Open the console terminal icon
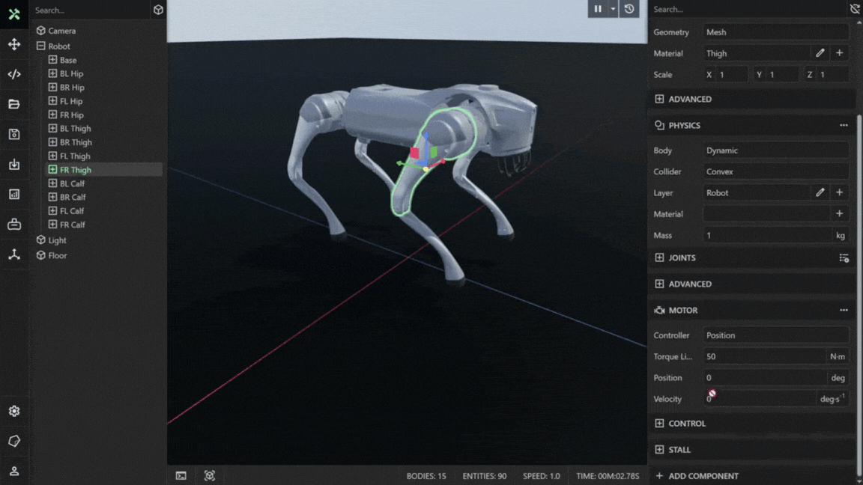 (x=181, y=476)
